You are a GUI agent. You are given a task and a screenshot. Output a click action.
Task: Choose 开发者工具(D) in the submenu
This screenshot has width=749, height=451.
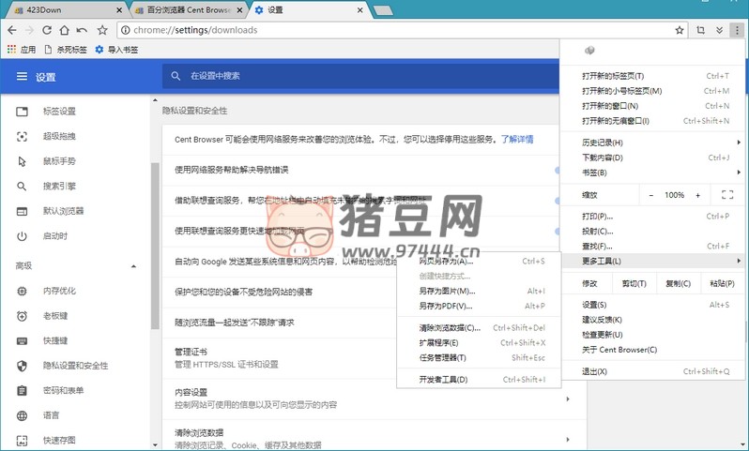click(x=444, y=380)
